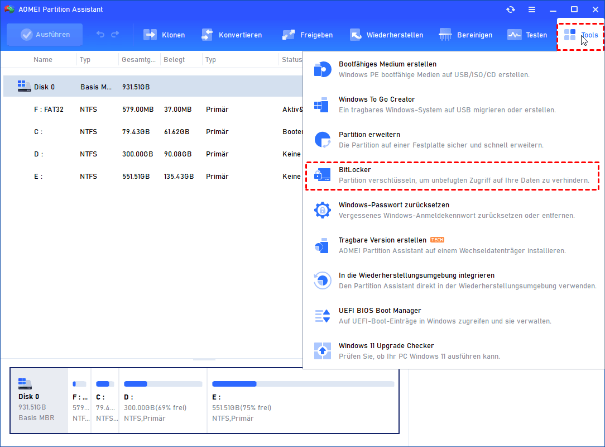Click the undo arrow icon
605x447 pixels.
pyautogui.click(x=100, y=35)
